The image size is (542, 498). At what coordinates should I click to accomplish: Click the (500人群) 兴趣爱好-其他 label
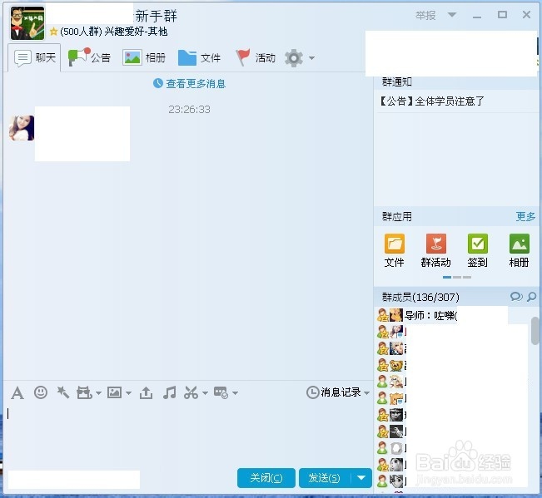[114, 32]
